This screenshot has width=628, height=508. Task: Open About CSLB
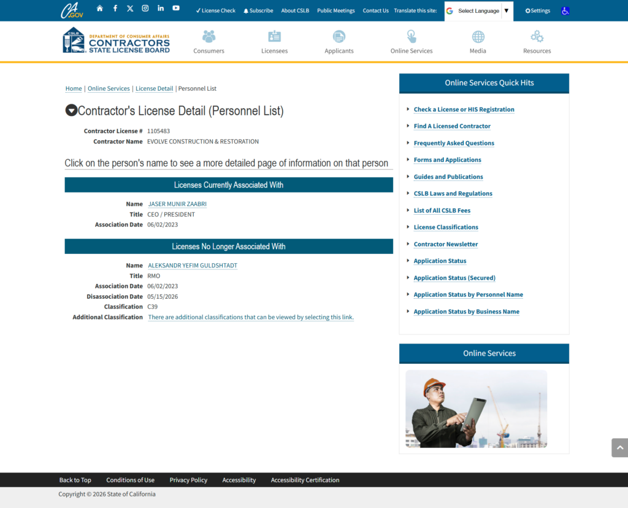click(295, 11)
